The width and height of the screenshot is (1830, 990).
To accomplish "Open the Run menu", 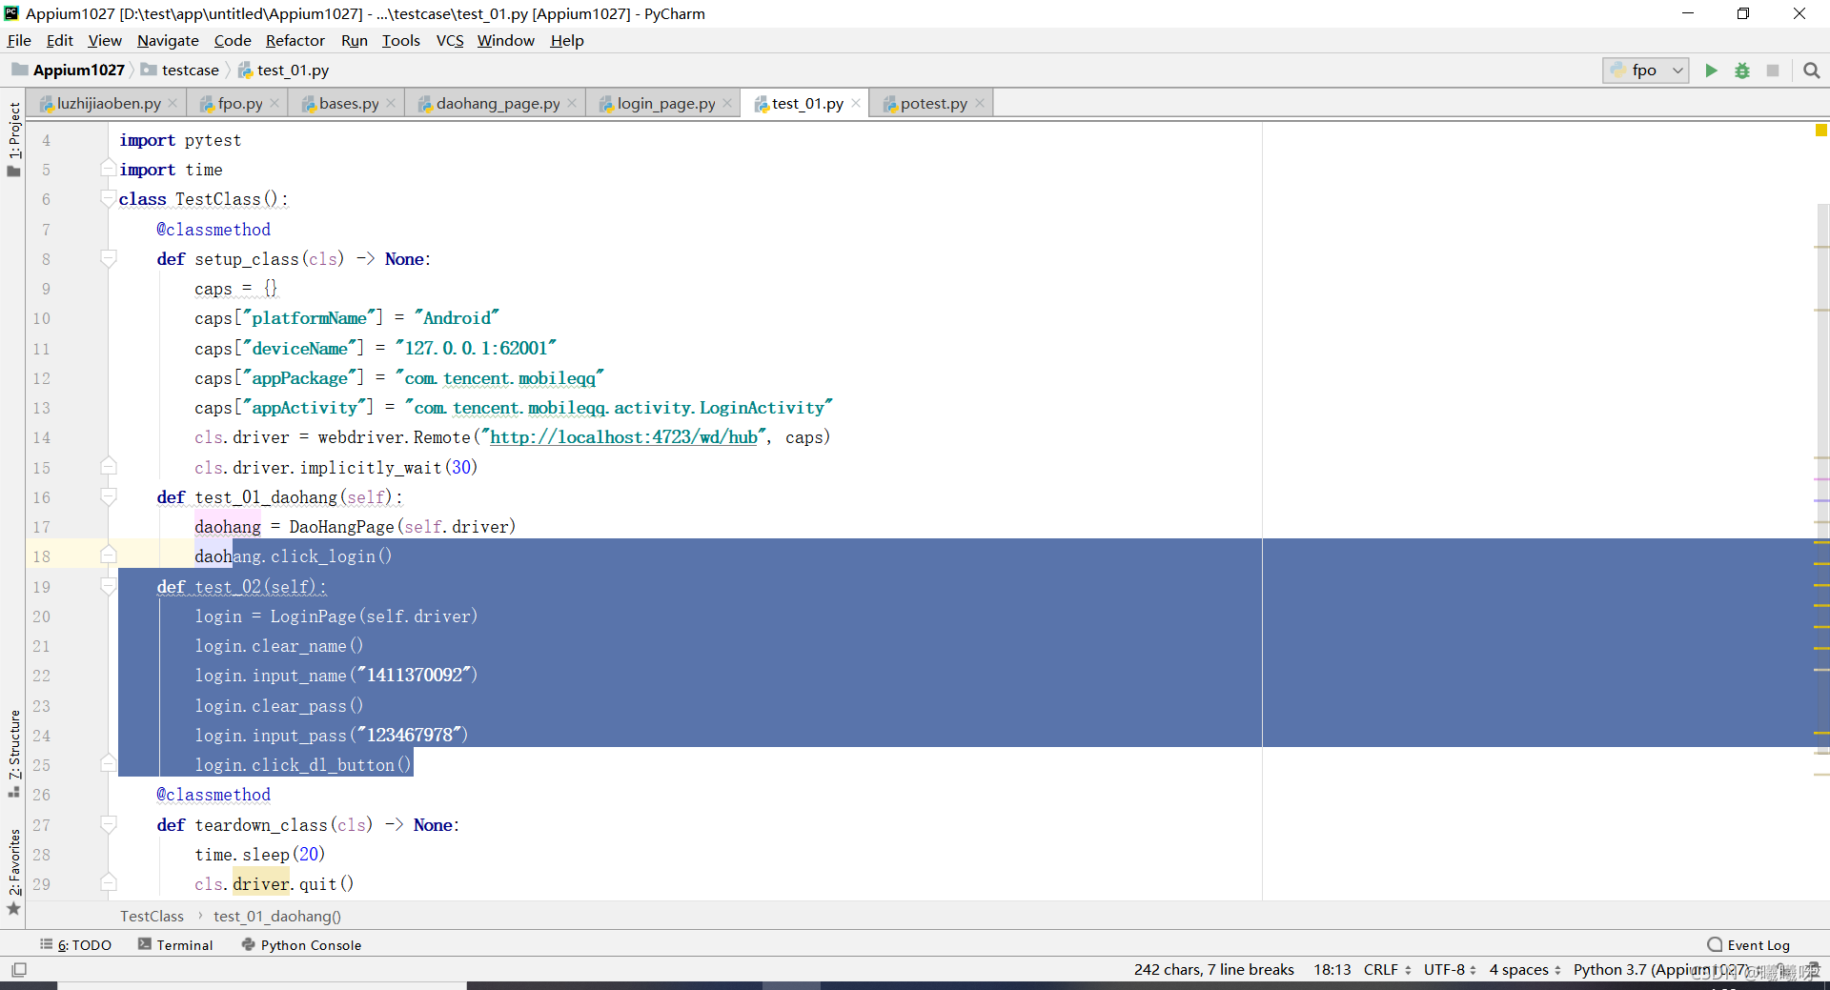I will tap(355, 40).
